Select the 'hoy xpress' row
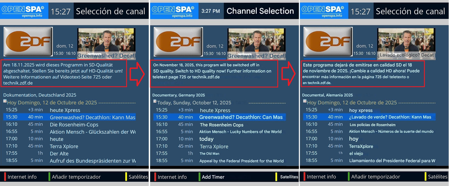 [x=369, y=110]
